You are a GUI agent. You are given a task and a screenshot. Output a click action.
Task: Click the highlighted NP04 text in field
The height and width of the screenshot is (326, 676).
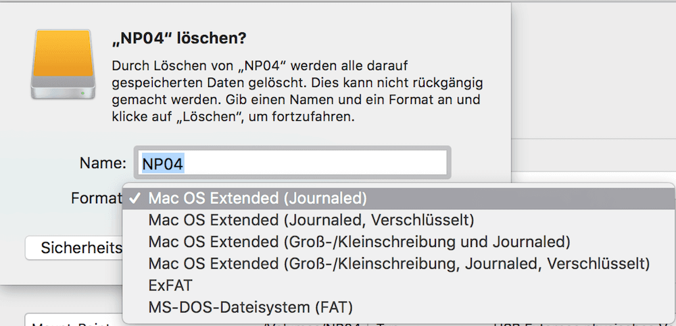click(163, 163)
